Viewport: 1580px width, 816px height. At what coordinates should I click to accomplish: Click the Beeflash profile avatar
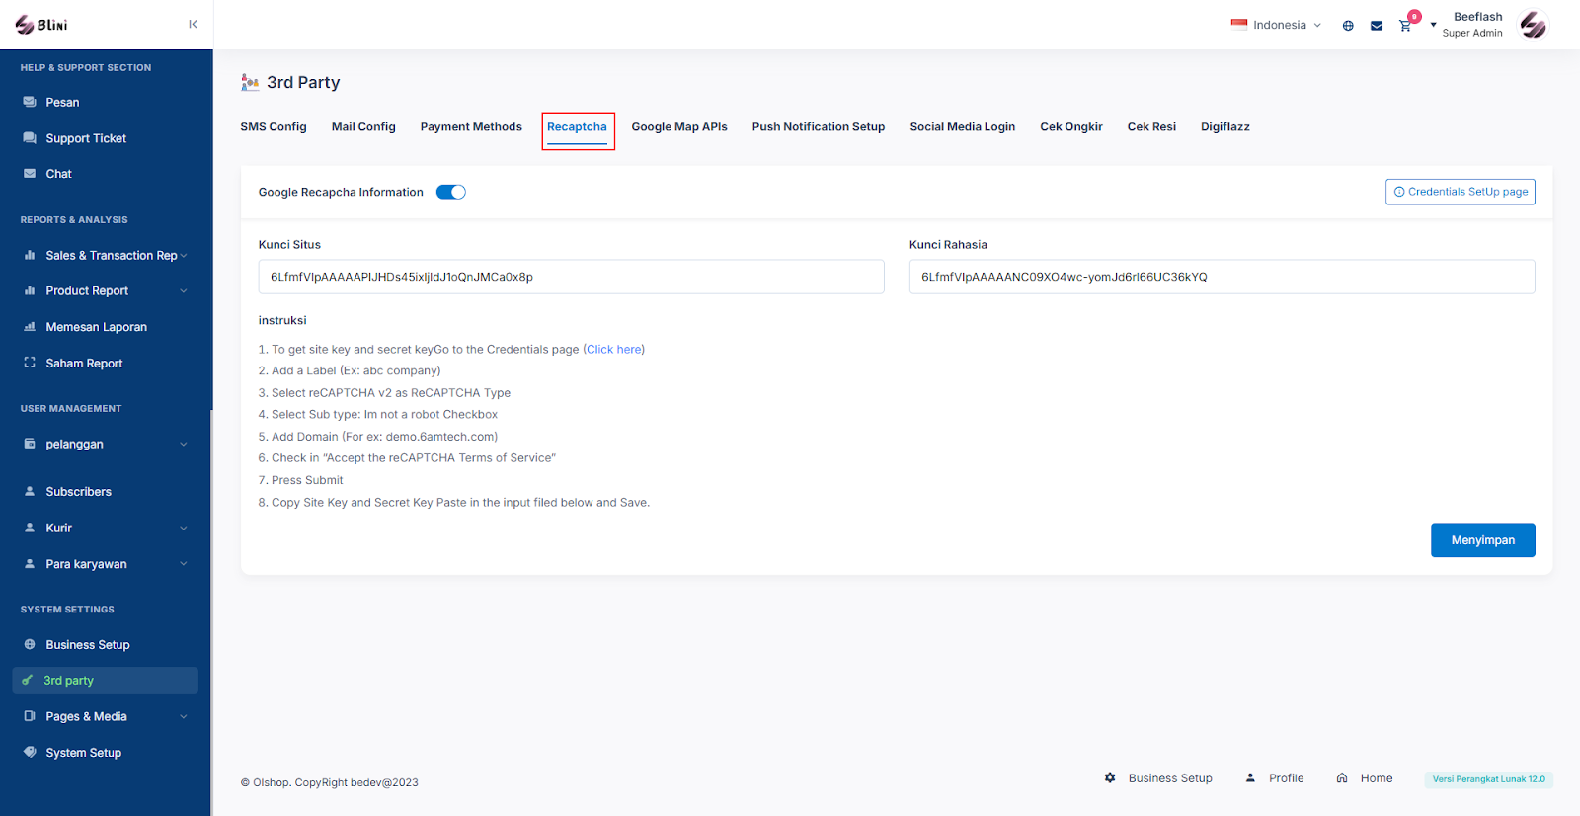(x=1534, y=25)
